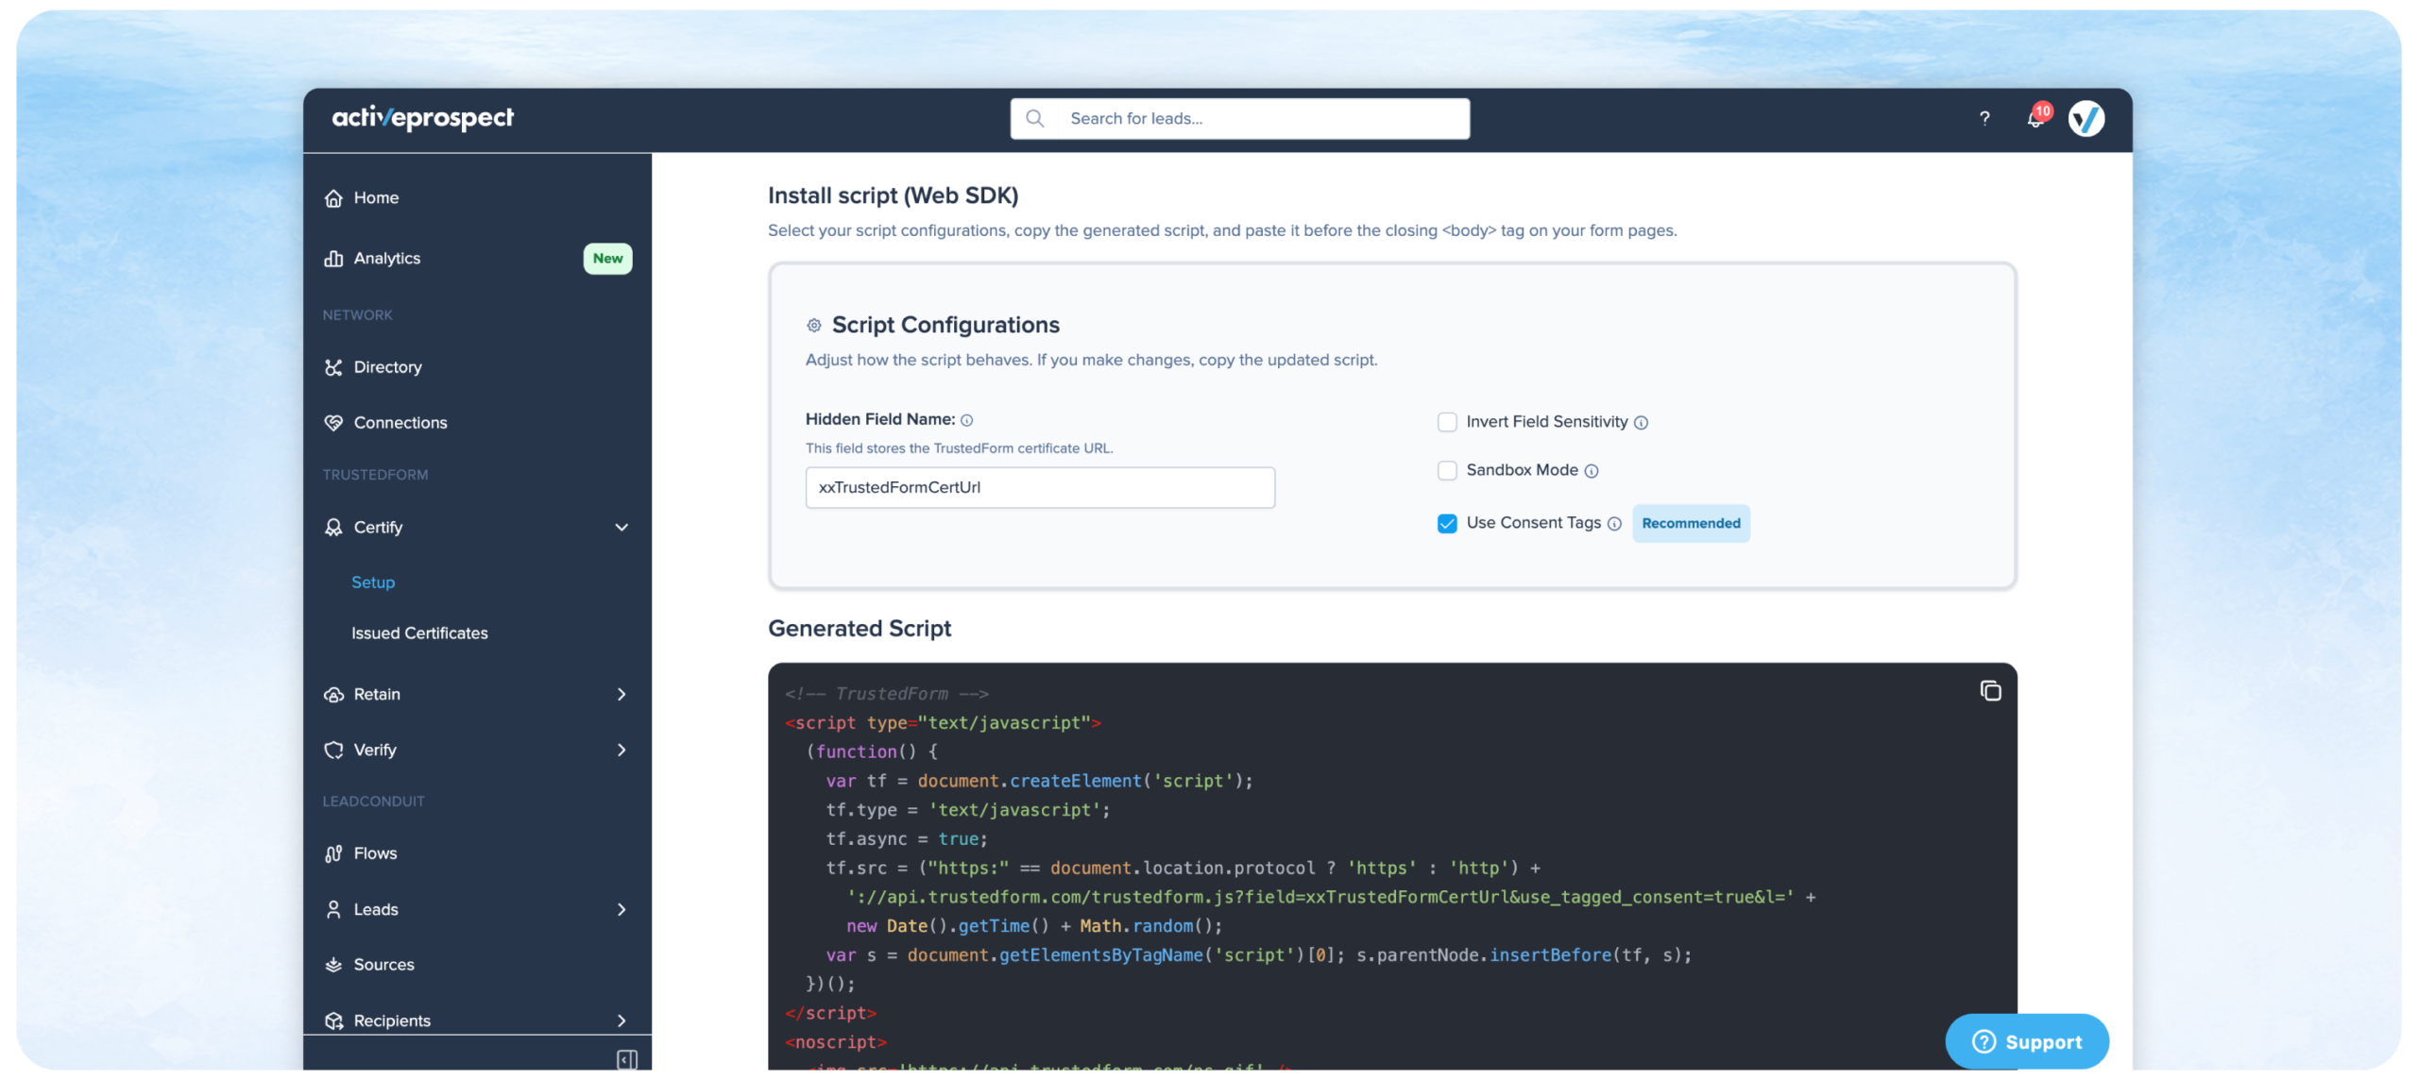Expand the Leads section chevron

tap(622, 910)
